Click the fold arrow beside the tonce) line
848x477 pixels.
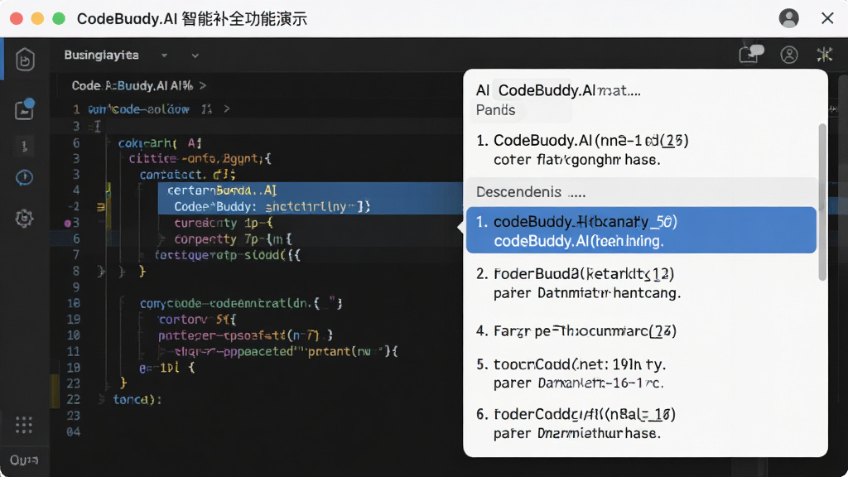(102, 400)
